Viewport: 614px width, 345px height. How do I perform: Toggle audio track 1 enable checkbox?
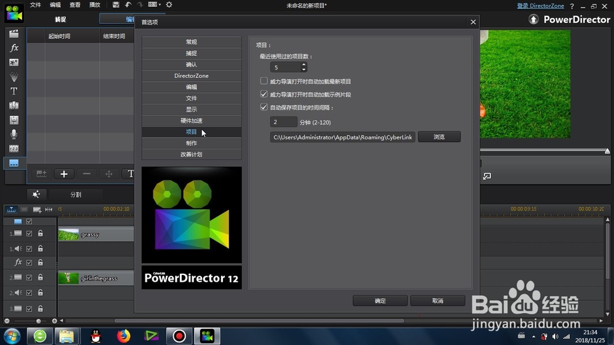[x=29, y=249]
